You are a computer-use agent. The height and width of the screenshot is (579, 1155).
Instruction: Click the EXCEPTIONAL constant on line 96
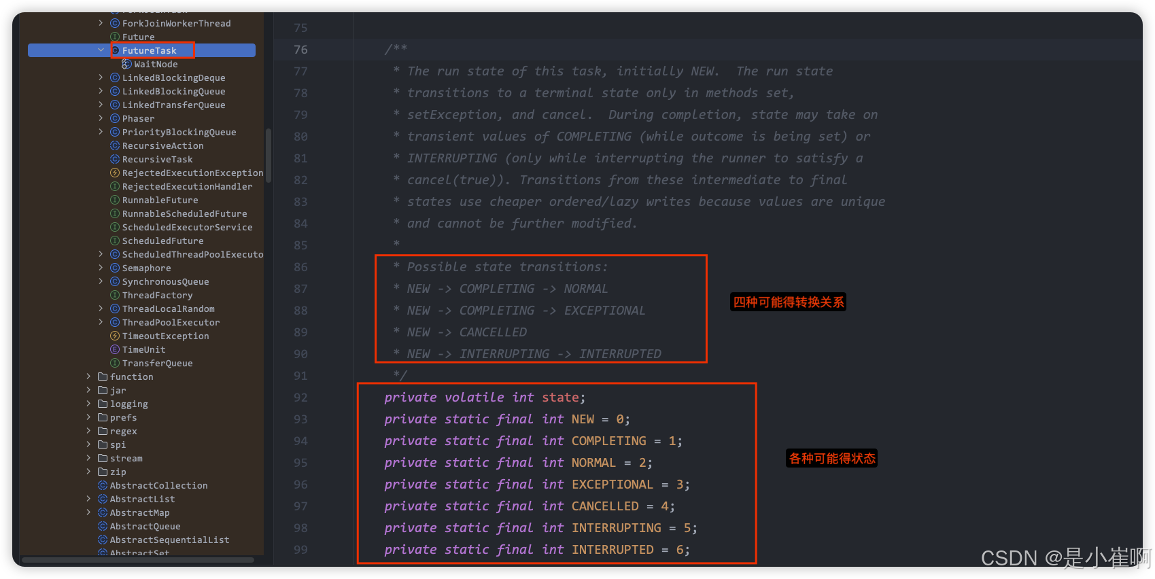(x=612, y=485)
